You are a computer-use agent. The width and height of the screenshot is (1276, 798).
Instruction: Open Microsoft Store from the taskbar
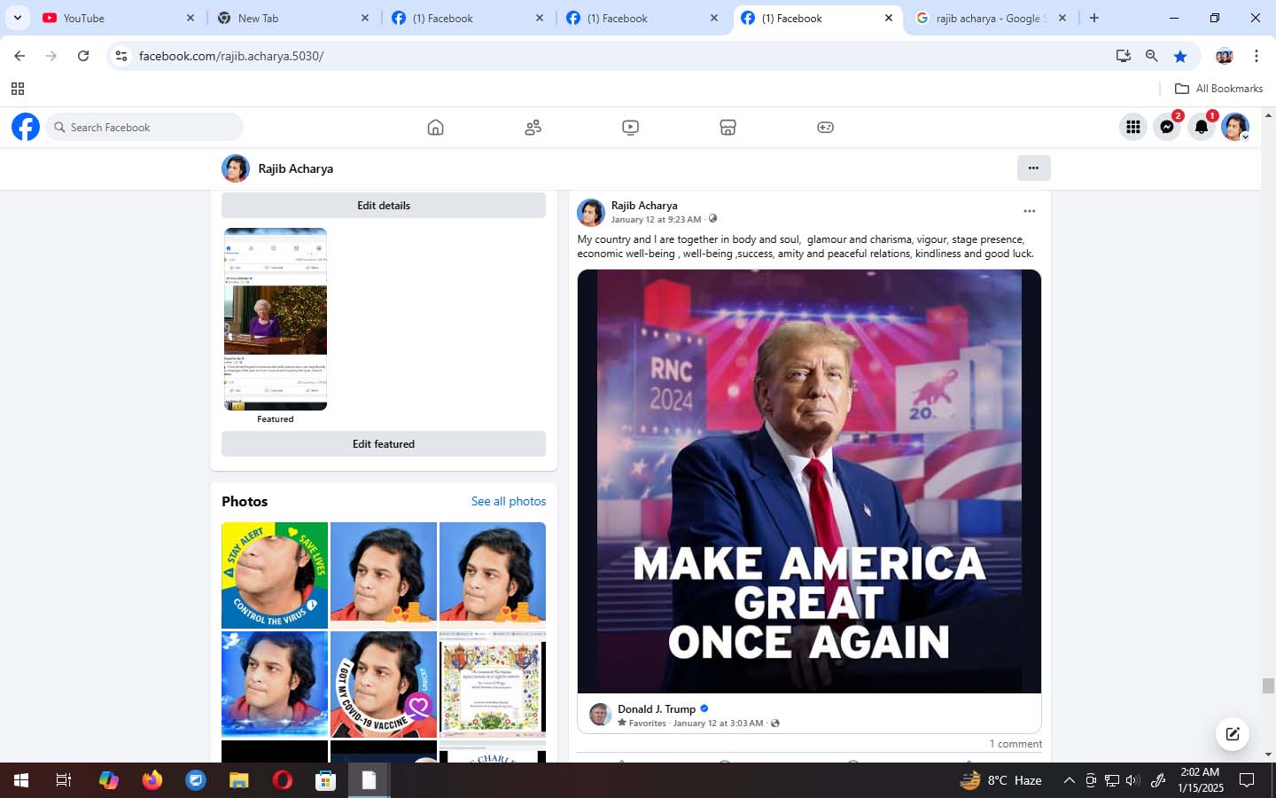point(326,780)
